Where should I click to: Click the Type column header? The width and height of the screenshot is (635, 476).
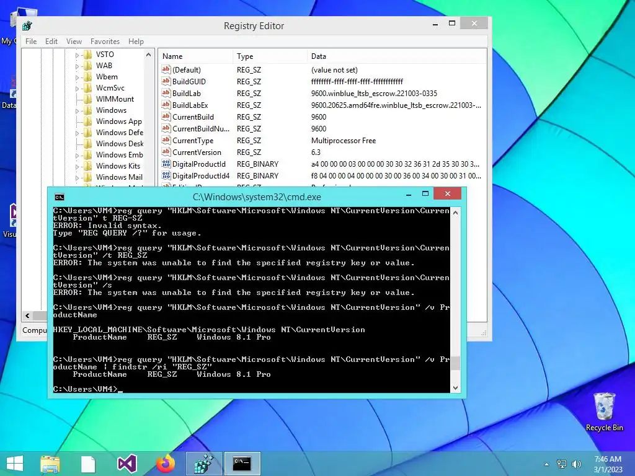pyautogui.click(x=270, y=56)
